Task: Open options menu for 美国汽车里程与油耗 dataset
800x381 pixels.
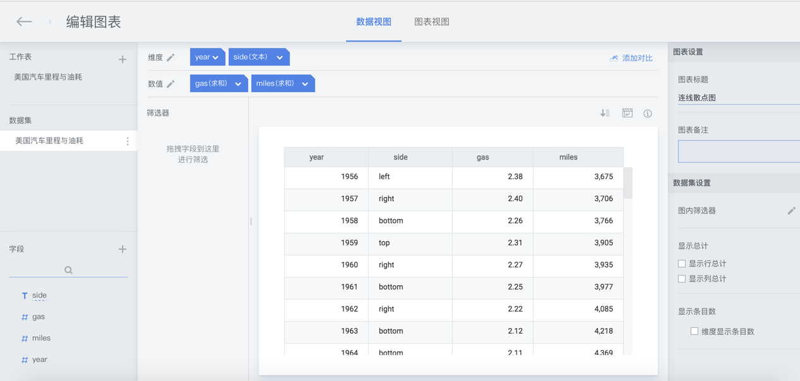Action: coord(128,141)
